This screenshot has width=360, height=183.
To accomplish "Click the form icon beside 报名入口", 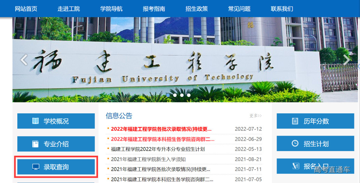I will (296, 166).
